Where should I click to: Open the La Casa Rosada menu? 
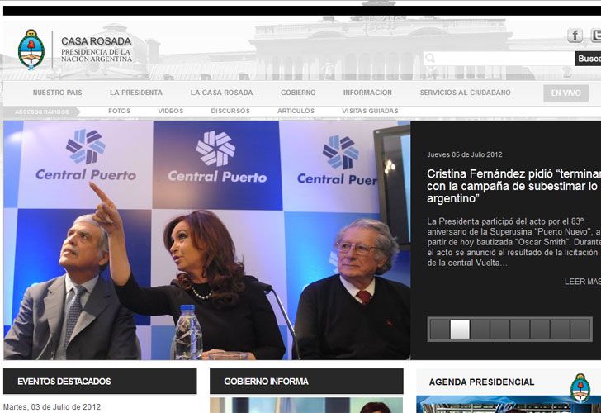221,93
